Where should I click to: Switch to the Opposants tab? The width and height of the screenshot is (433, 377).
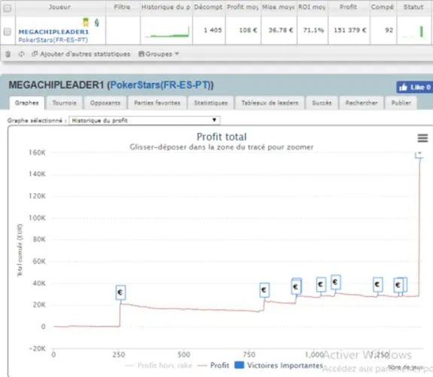pyautogui.click(x=105, y=103)
